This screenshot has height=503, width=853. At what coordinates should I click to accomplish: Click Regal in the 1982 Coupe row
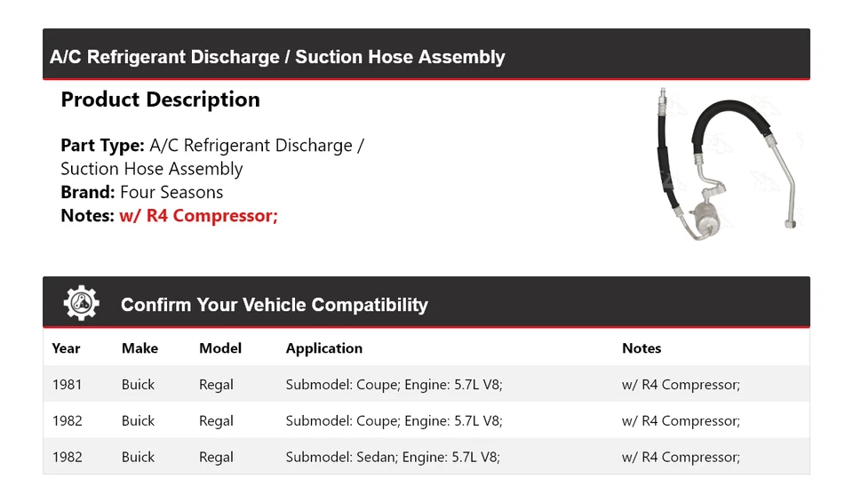tap(216, 421)
